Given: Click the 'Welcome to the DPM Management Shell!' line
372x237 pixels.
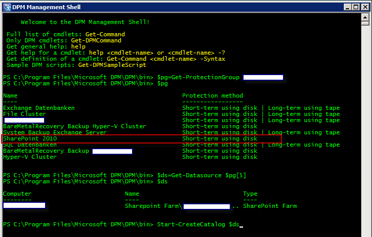Looking at the screenshot, I should pyautogui.click(x=85, y=22).
